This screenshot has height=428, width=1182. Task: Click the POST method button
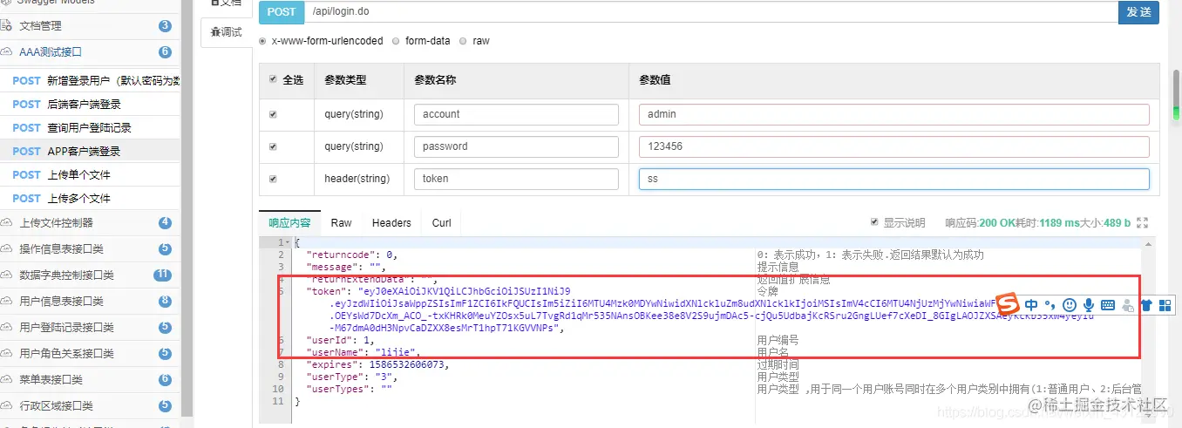point(282,12)
